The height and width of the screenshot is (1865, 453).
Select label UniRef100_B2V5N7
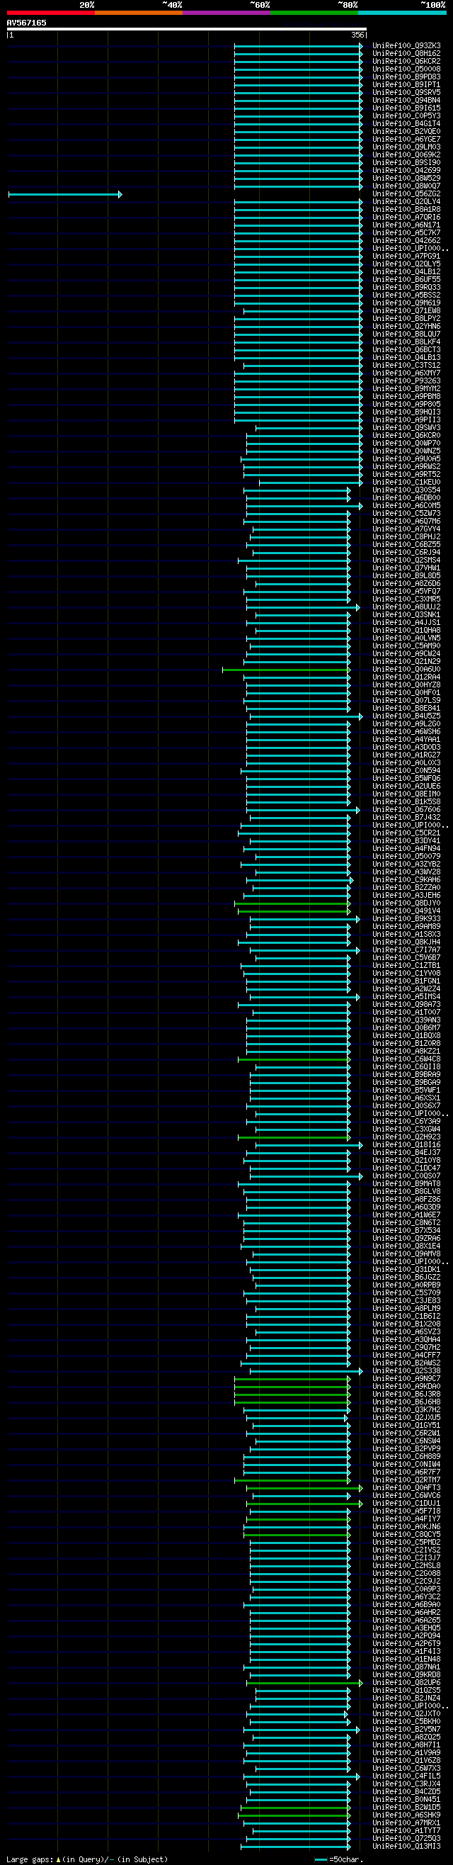[x=406, y=1730]
